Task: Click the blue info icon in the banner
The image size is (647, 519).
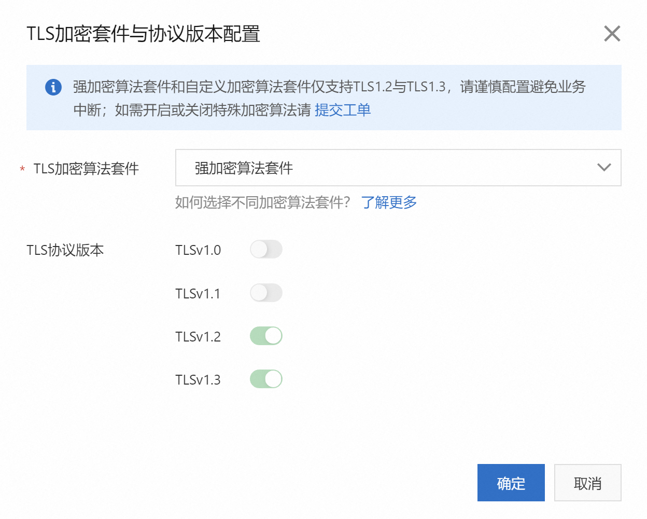Action: point(53,87)
